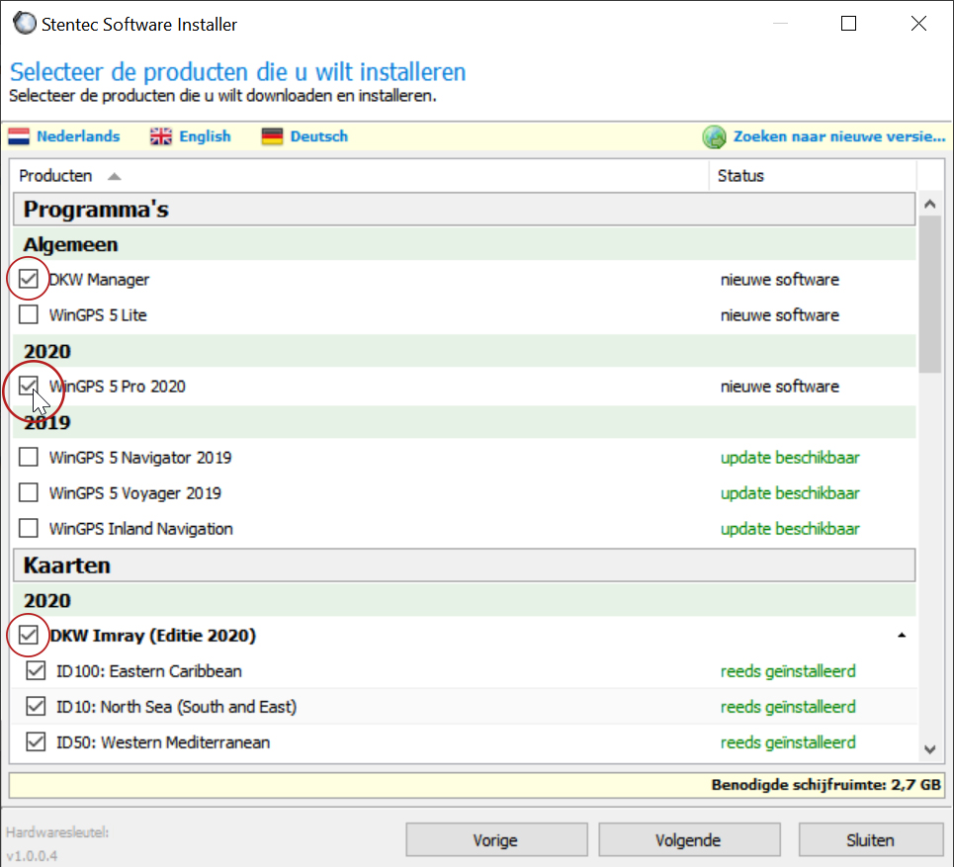954x867 pixels.
Task: Check the WinGPS 5 Navigator 2019 checkbox
Action: pos(28,457)
